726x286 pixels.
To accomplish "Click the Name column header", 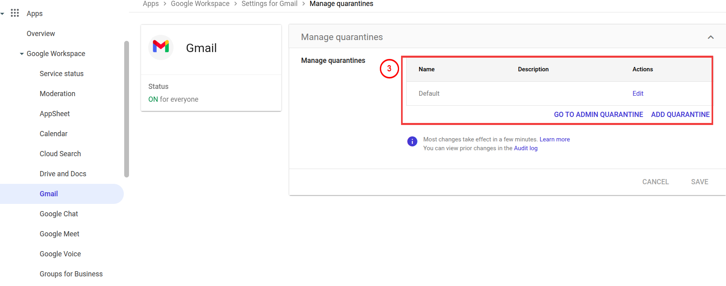I will point(426,69).
